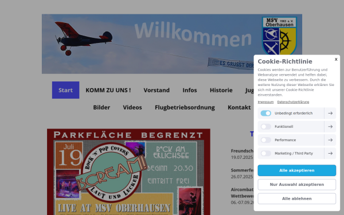Open the Flugbetriebsordnung page
344x215 pixels.
[x=185, y=107]
